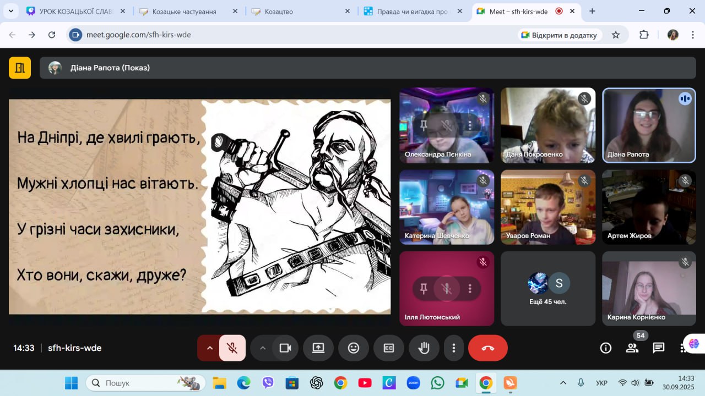Click the Ещё 45 чел. participants tile
The image size is (705, 396).
tap(548, 289)
